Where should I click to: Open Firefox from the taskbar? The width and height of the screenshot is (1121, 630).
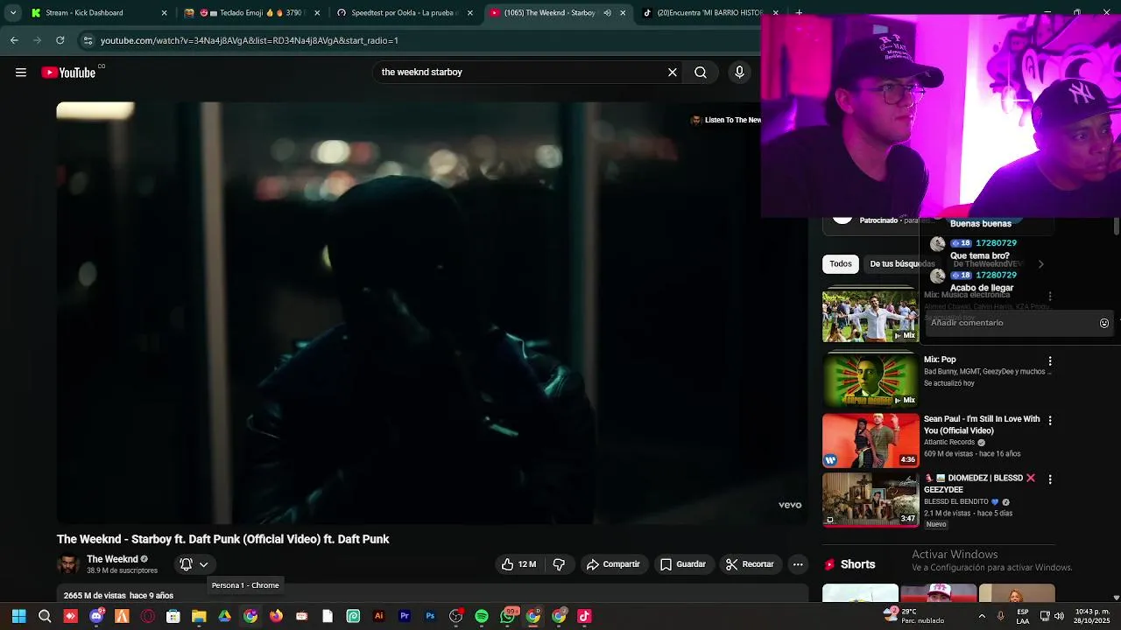pos(276,616)
